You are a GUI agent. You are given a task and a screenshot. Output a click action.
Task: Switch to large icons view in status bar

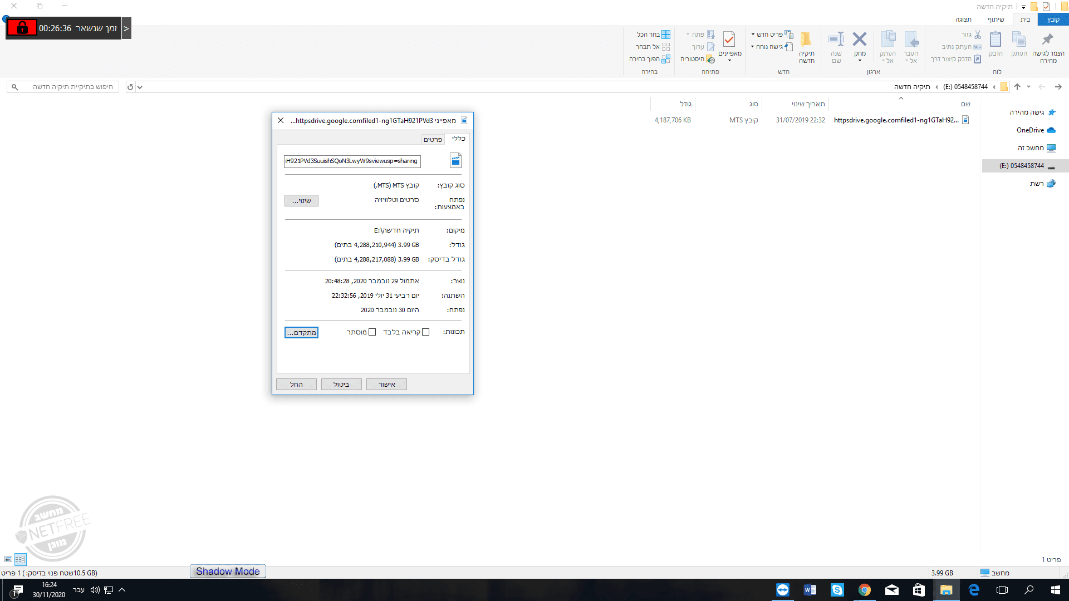pyautogui.click(x=8, y=559)
